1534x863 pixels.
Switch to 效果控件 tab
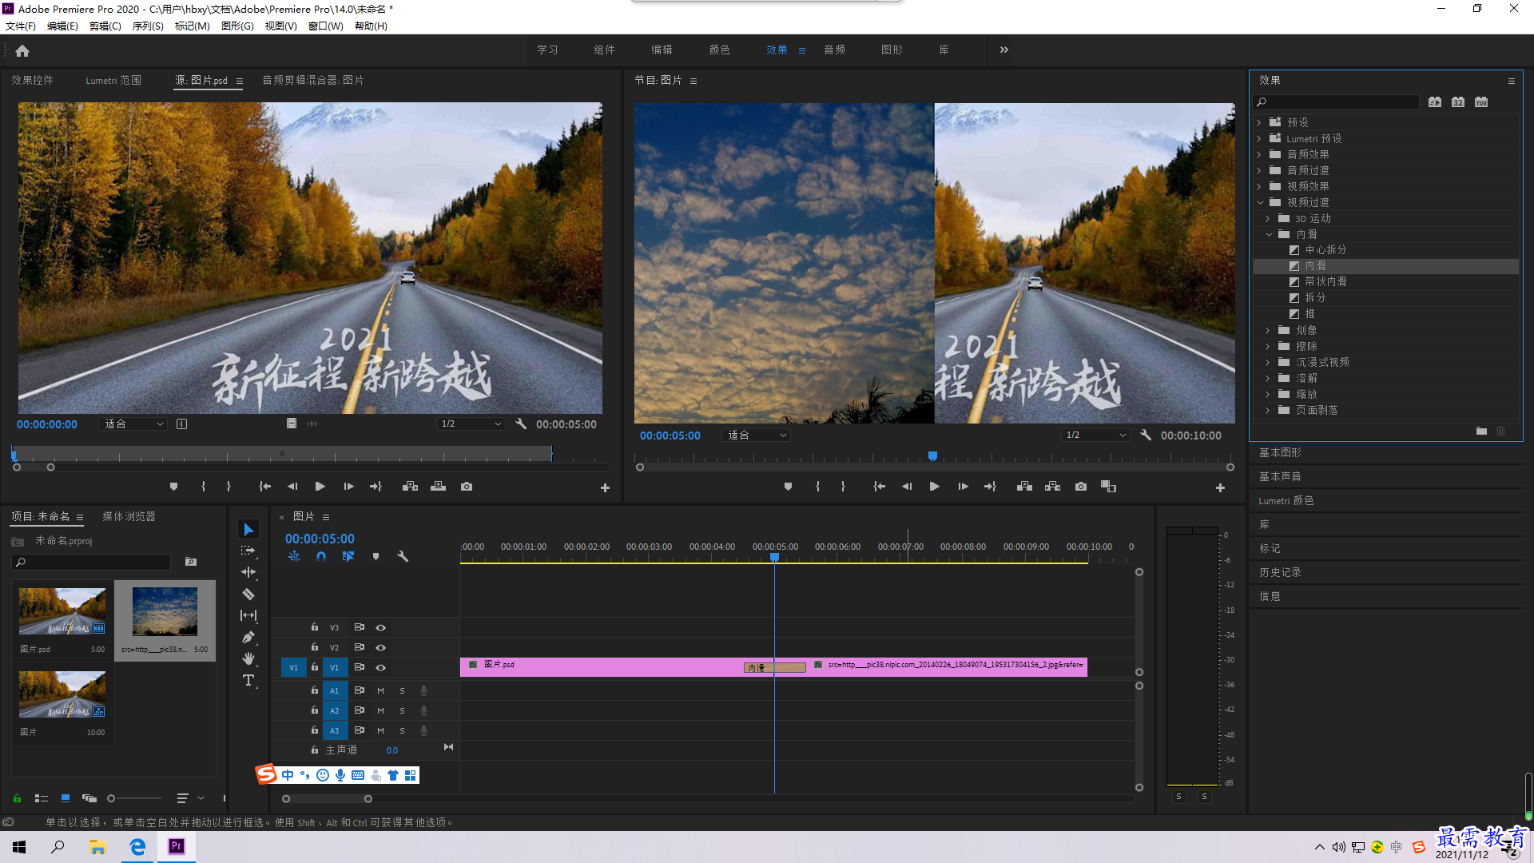click(32, 80)
